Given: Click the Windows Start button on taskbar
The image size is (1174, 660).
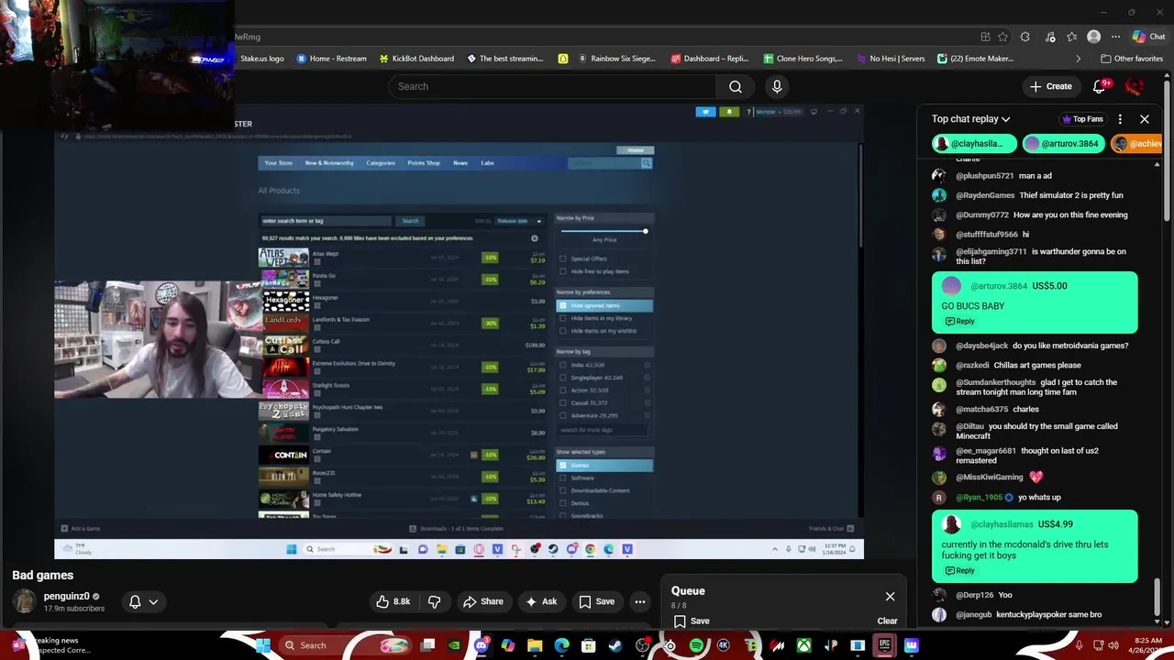Looking at the screenshot, I should tap(263, 645).
